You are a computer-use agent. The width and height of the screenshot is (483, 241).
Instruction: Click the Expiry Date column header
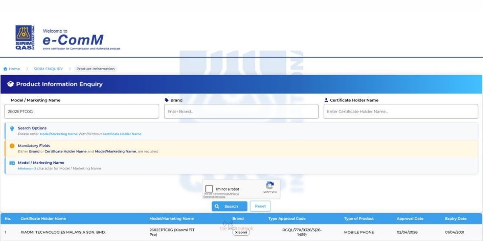[x=456, y=219]
